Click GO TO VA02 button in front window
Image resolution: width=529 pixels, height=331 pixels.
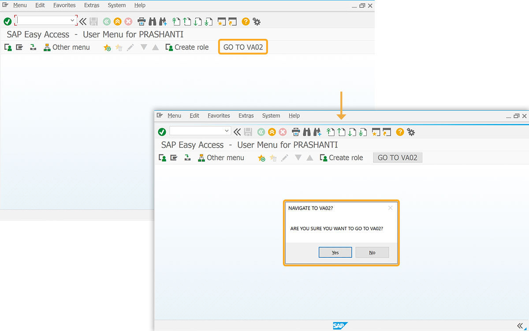[x=398, y=158]
